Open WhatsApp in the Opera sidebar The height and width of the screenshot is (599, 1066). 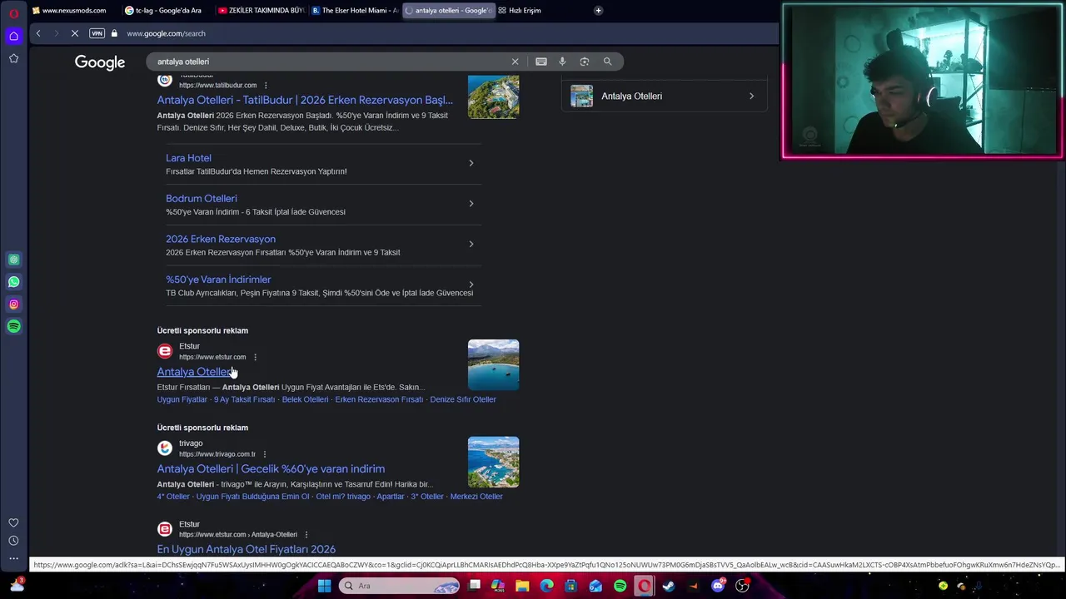13,282
